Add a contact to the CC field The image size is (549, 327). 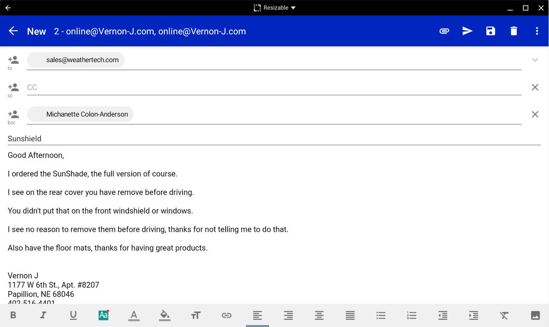(x=13, y=87)
